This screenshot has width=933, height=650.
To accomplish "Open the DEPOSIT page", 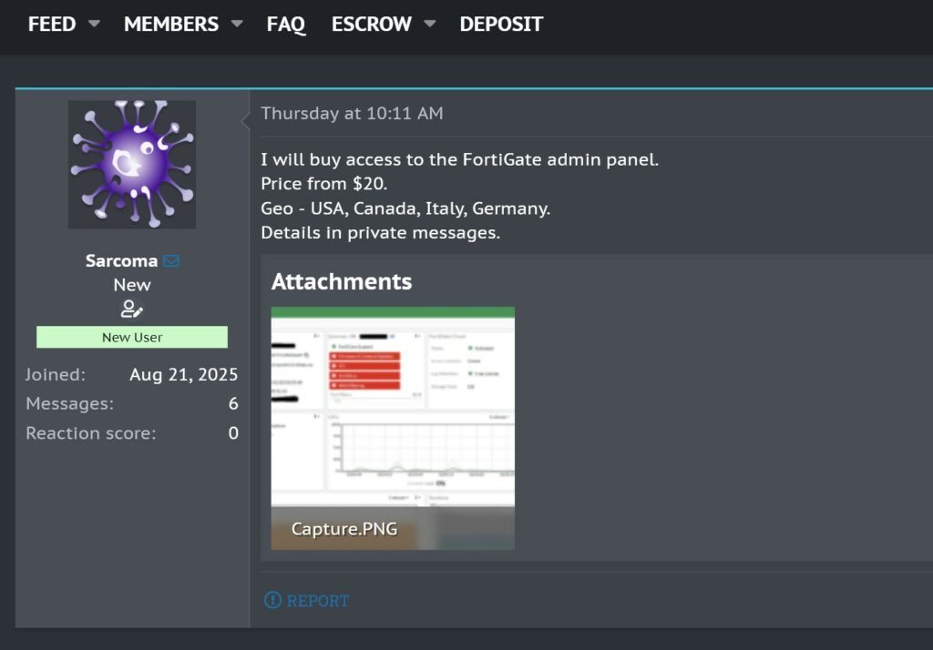I will [x=501, y=25].
